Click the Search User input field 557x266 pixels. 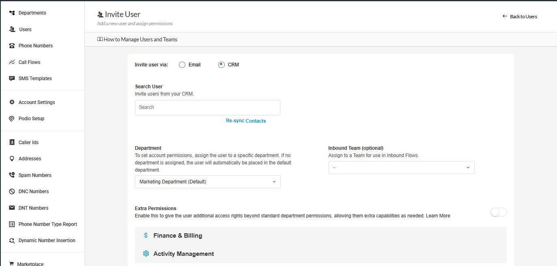click(207, 108)
